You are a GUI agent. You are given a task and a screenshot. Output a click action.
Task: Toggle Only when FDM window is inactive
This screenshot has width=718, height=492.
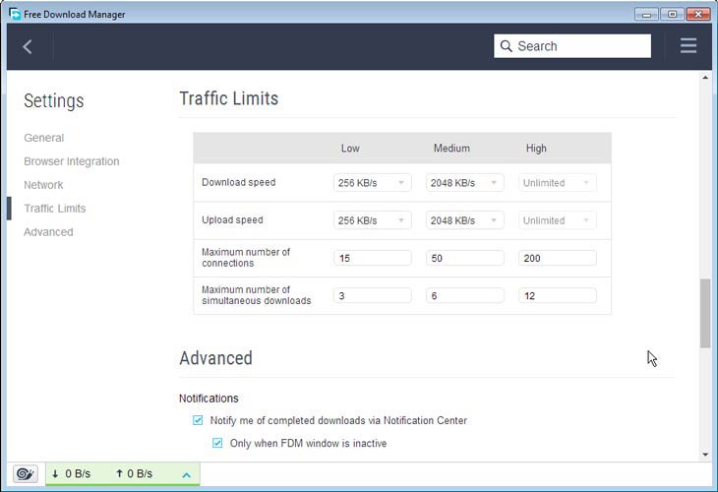pos(217,443)
